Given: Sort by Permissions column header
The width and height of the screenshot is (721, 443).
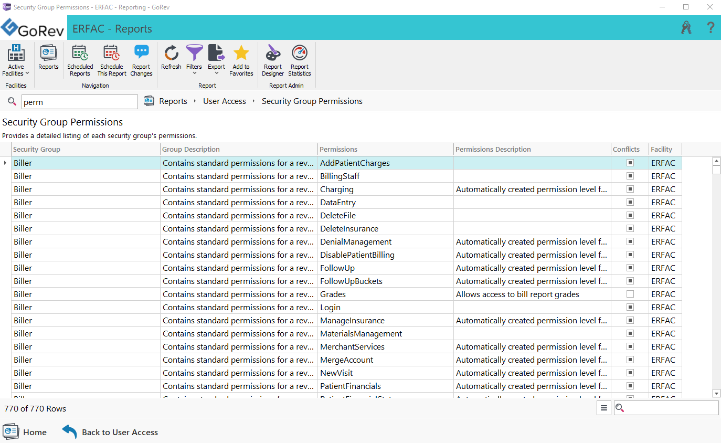Looking at the screenshot, I should (386, 149).
